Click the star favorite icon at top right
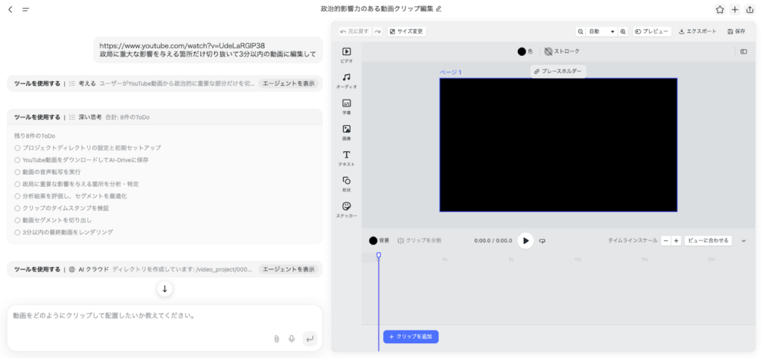 [720, 10]
